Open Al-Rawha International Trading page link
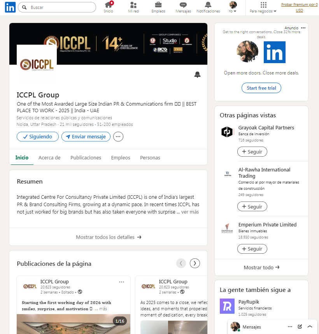Screen dimensions: 319x334 265,173
